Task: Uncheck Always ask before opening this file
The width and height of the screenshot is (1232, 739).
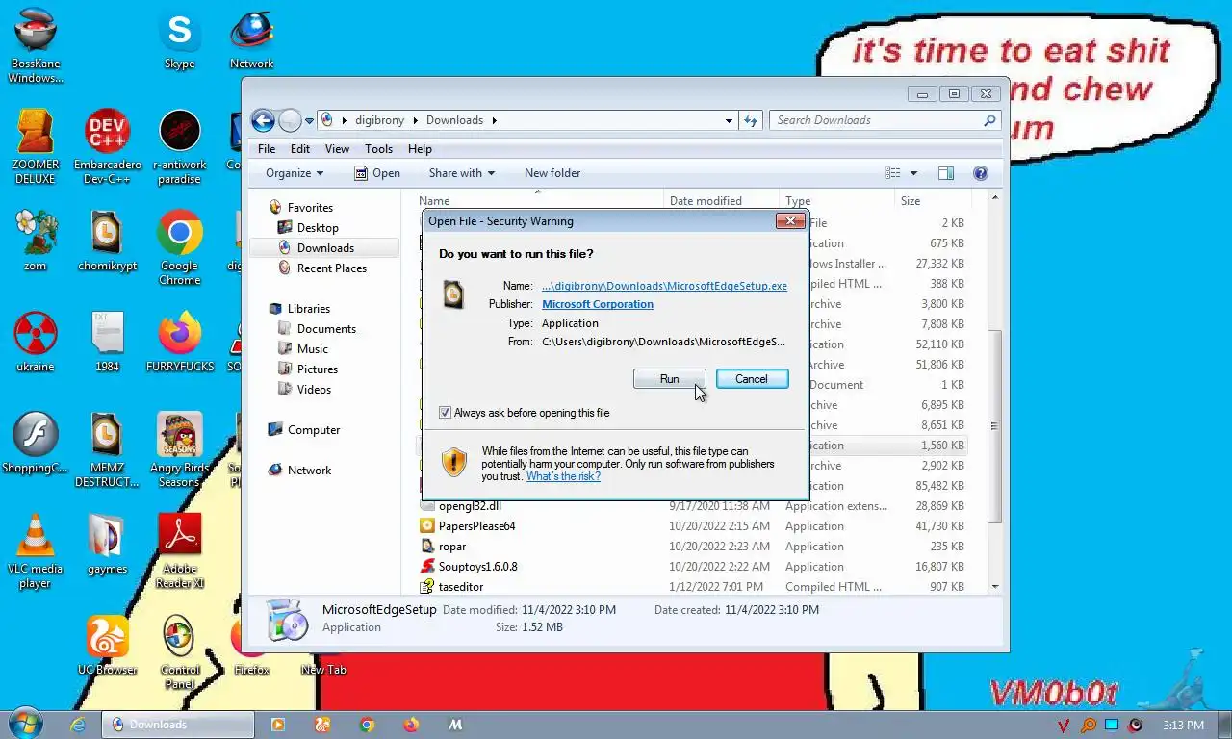Action: (x=445, y=413)
